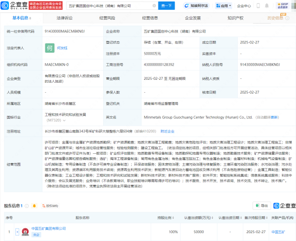
Task: Open legal representative 何发钰 link
Action: pyautogui.click(x=62, y=48)
